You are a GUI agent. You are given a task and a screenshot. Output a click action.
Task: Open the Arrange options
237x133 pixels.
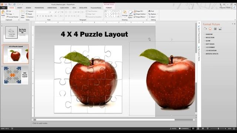125,14
